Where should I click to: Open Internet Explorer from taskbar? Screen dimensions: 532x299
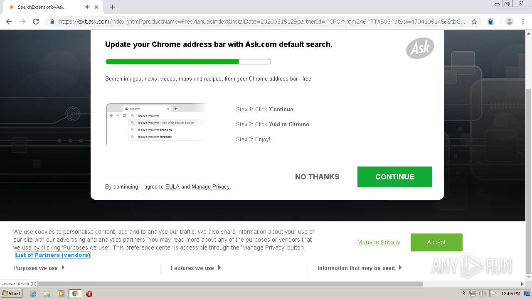click(33, 294)
